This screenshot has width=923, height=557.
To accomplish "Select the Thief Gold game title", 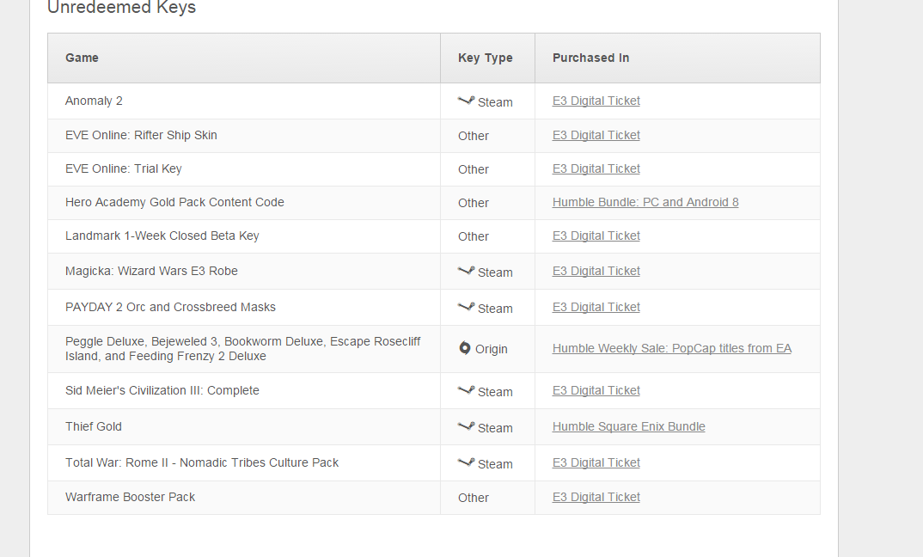I will (x=94, y=426).
